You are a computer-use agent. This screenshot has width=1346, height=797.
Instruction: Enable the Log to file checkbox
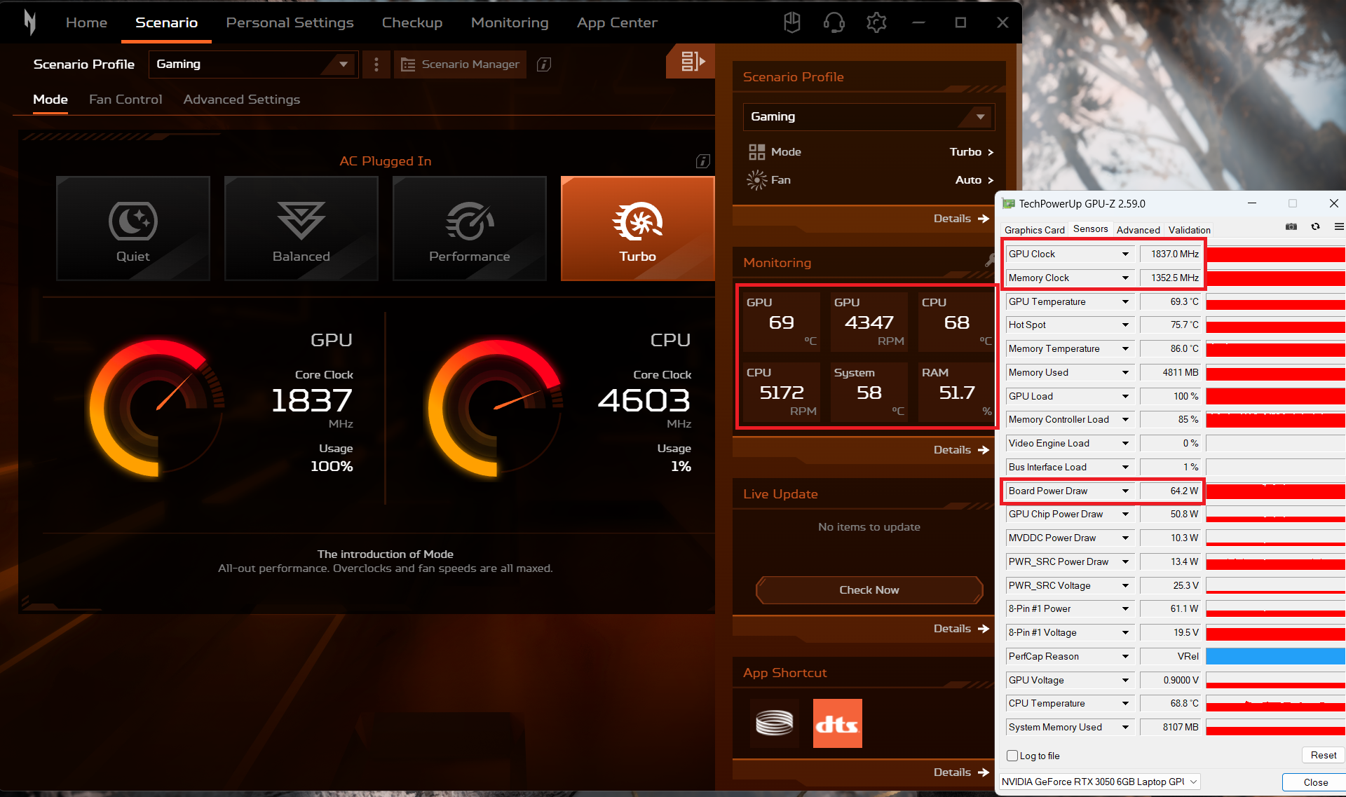click(x=1012, y=756)
